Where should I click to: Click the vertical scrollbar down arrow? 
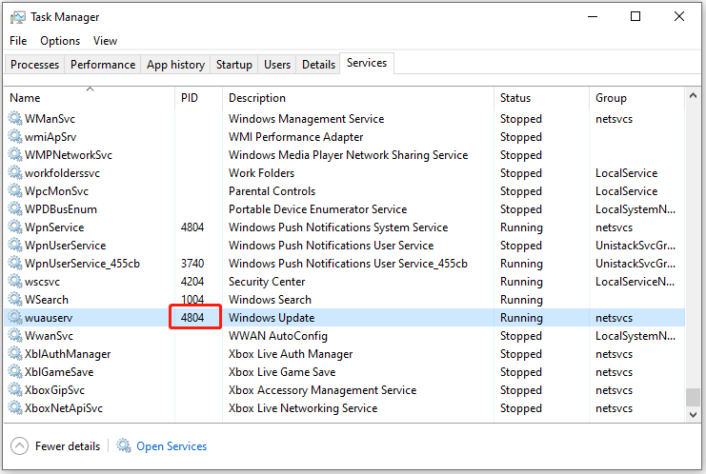click(x=692, y=413)
